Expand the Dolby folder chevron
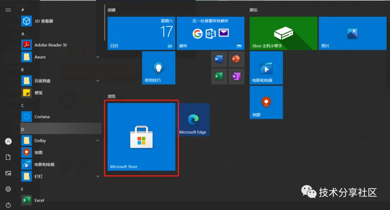Screen dimensions: 390x210 pyautogui.click(x=98, y=141)
